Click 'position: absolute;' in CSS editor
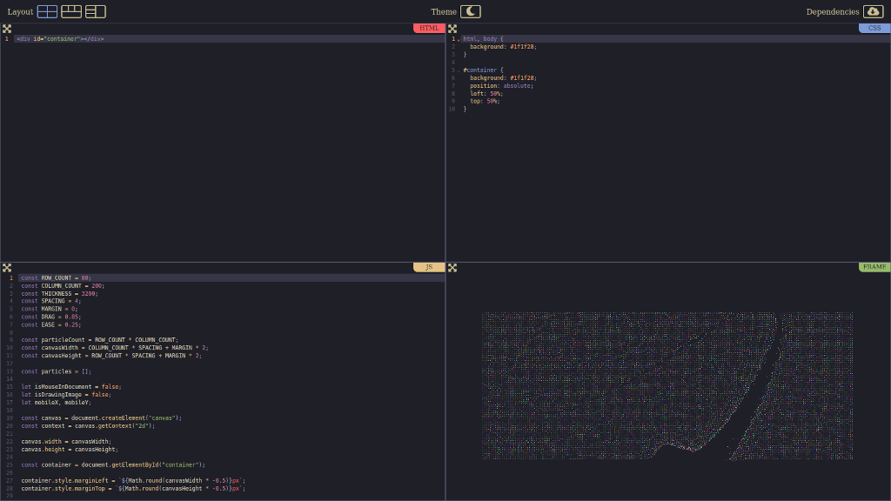Image resolution: width=891 pixels, height=501 pixels. pos(502,86)
